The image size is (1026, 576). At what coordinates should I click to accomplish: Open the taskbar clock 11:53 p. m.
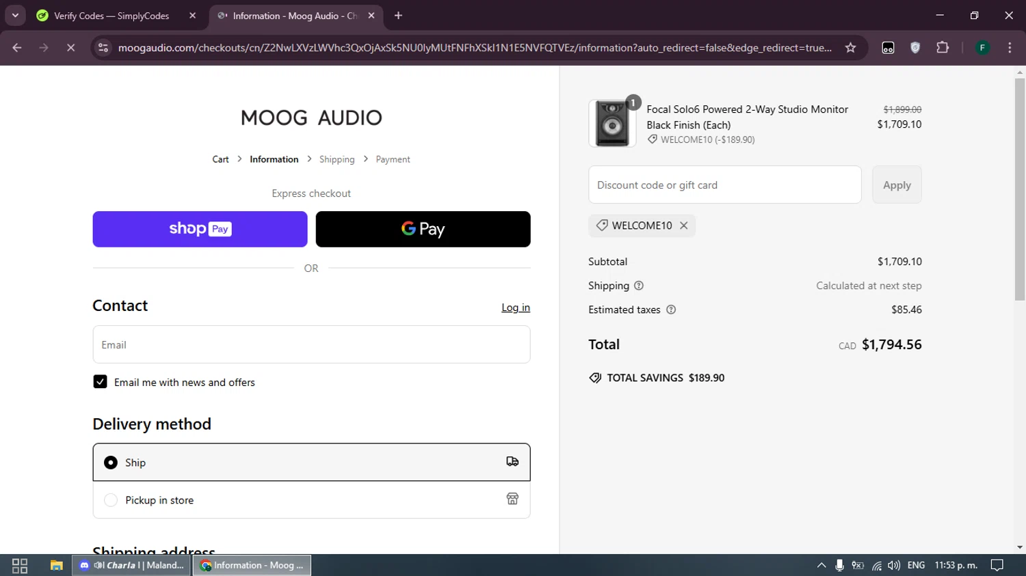click(x=956, y=565)
